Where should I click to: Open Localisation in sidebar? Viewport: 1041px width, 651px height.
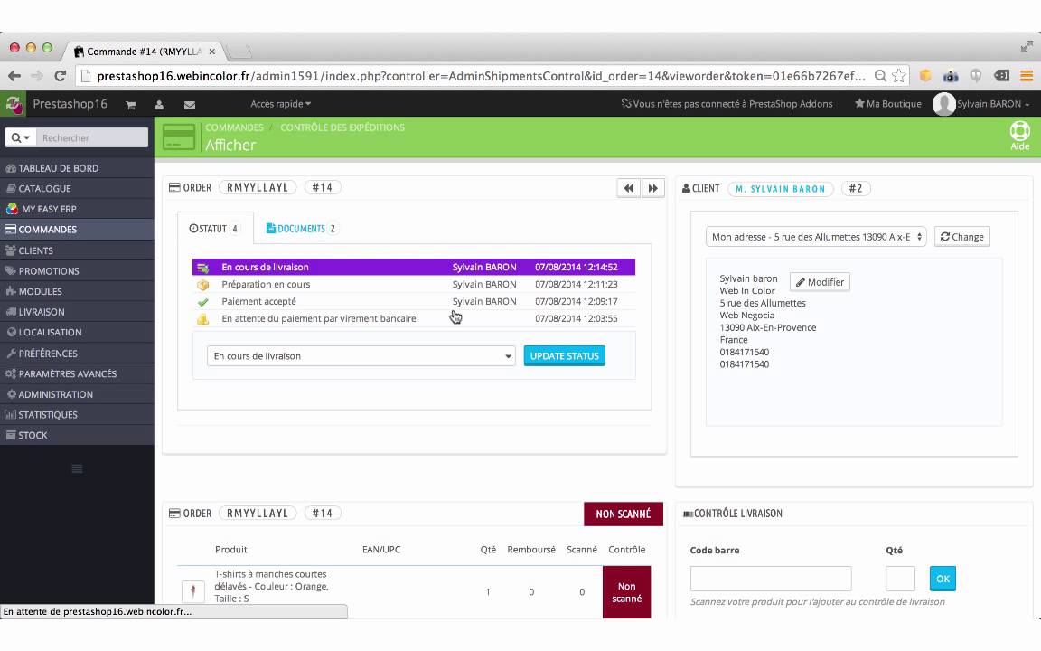[x=77, y=332]
